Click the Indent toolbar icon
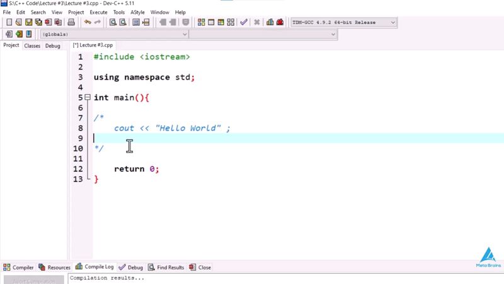 tap(163, 22)
